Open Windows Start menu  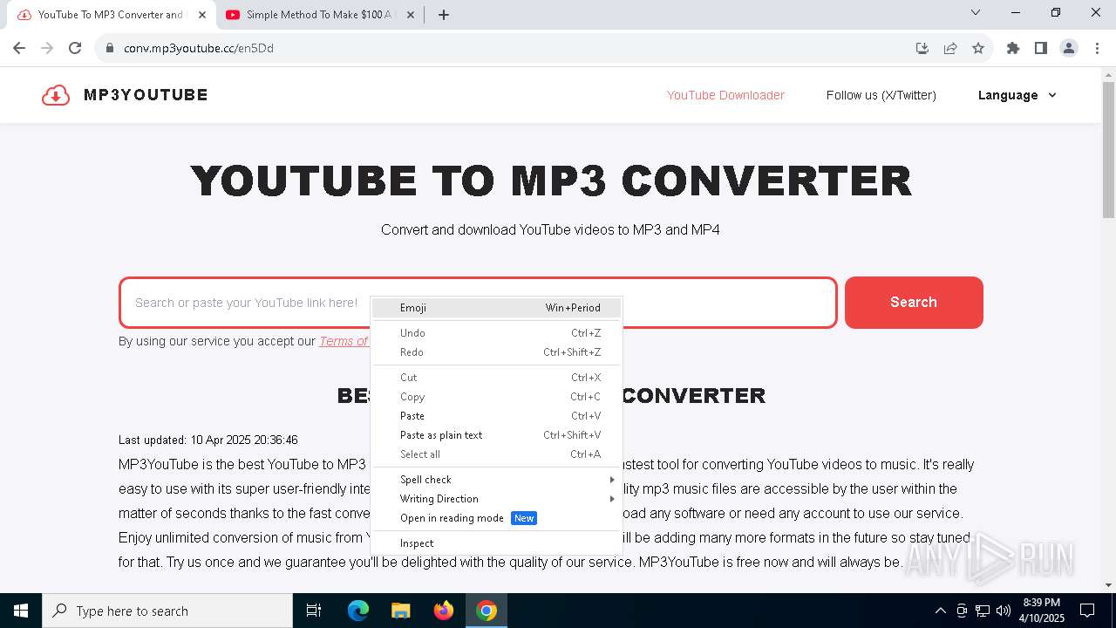click(21, 611)
